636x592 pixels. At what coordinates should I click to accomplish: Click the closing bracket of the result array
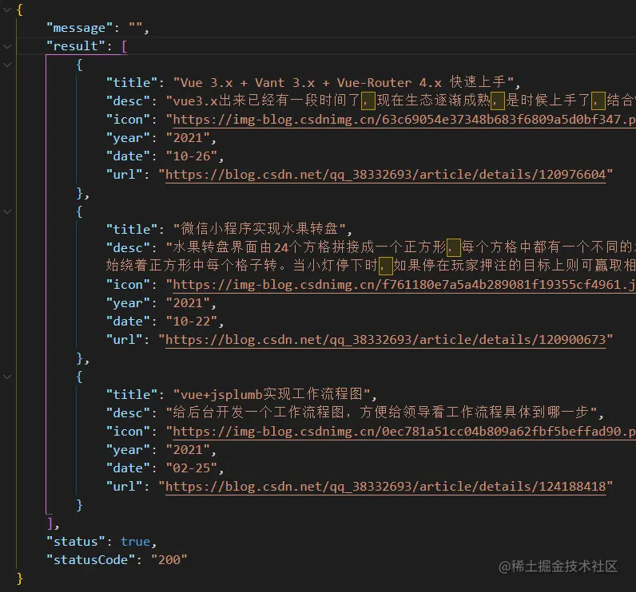click(x=50, y=523)
